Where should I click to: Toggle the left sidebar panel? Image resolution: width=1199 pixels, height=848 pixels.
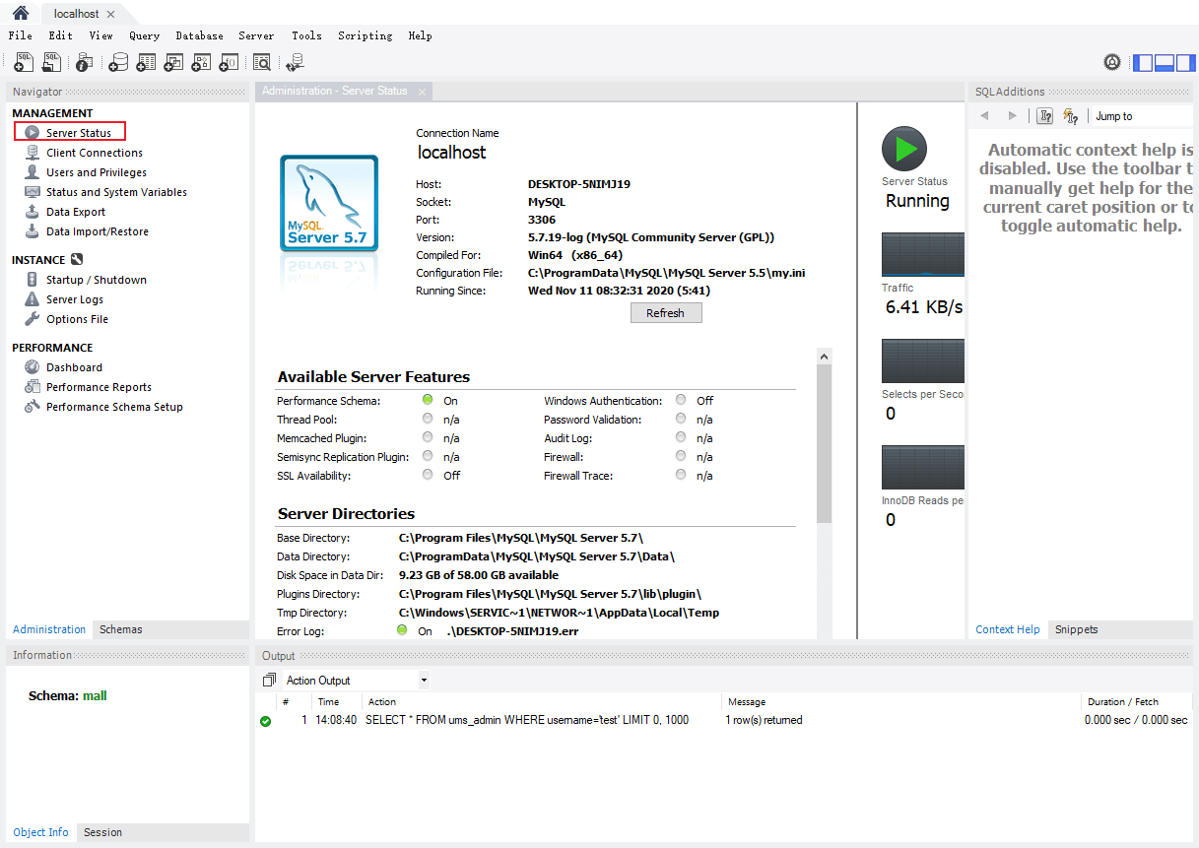[x=1143, y=62]
